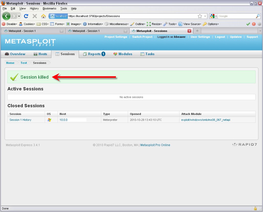Open the Disable developer toolbar menu
Screen dimensions: 263x212
[9, 24]
